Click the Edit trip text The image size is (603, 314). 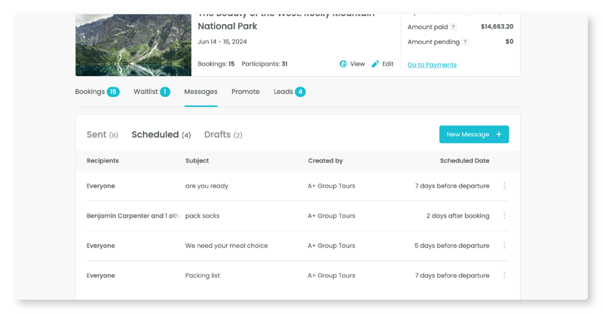coord(387,64)
